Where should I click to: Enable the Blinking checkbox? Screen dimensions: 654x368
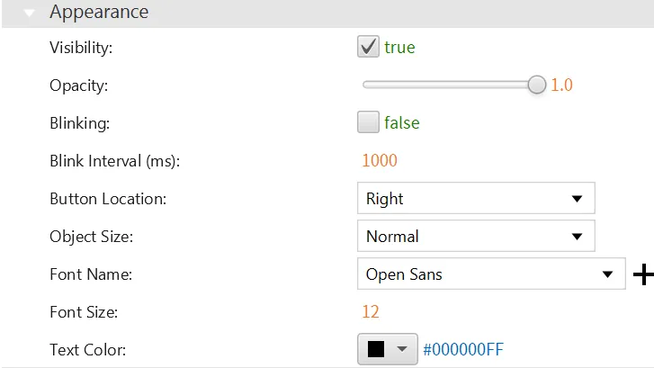(x=368, y=122)
